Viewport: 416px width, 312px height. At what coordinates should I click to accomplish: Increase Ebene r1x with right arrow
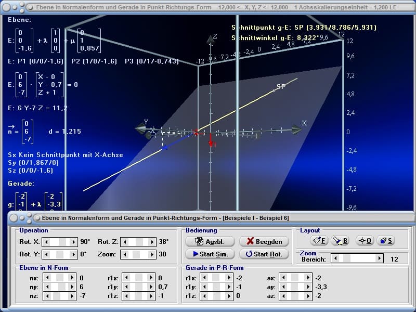click(x=151, y=278)
